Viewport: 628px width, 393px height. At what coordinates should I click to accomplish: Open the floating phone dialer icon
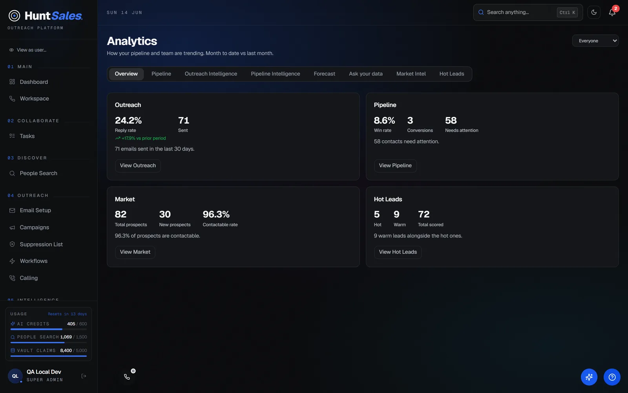click(x=127, y=377)
